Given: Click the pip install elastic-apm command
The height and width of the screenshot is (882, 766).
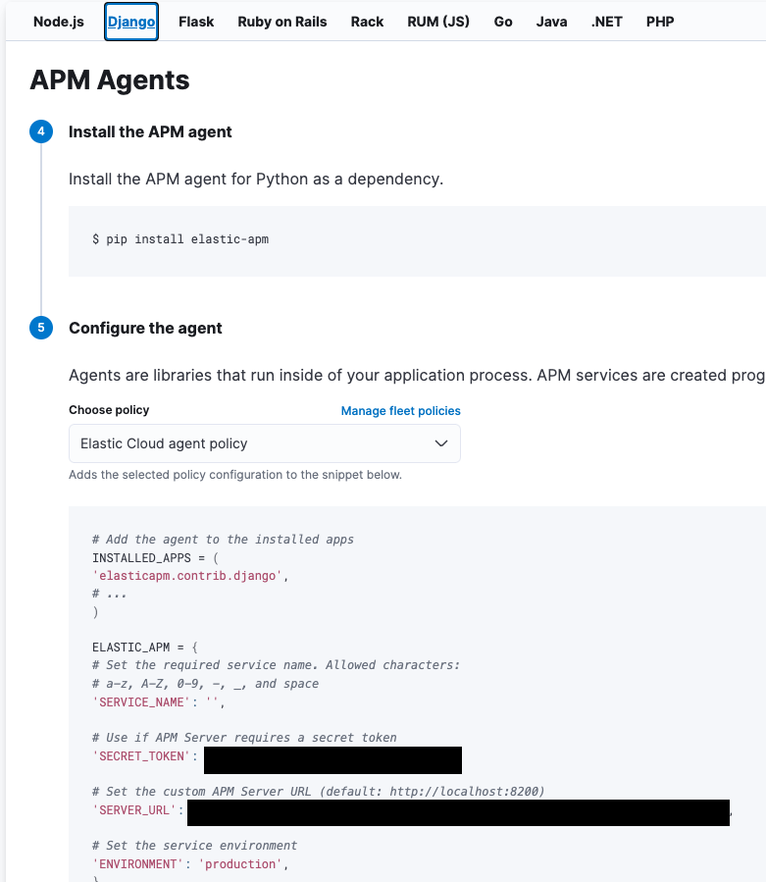Looking at the screenshot, I should (x=180, y=239).
